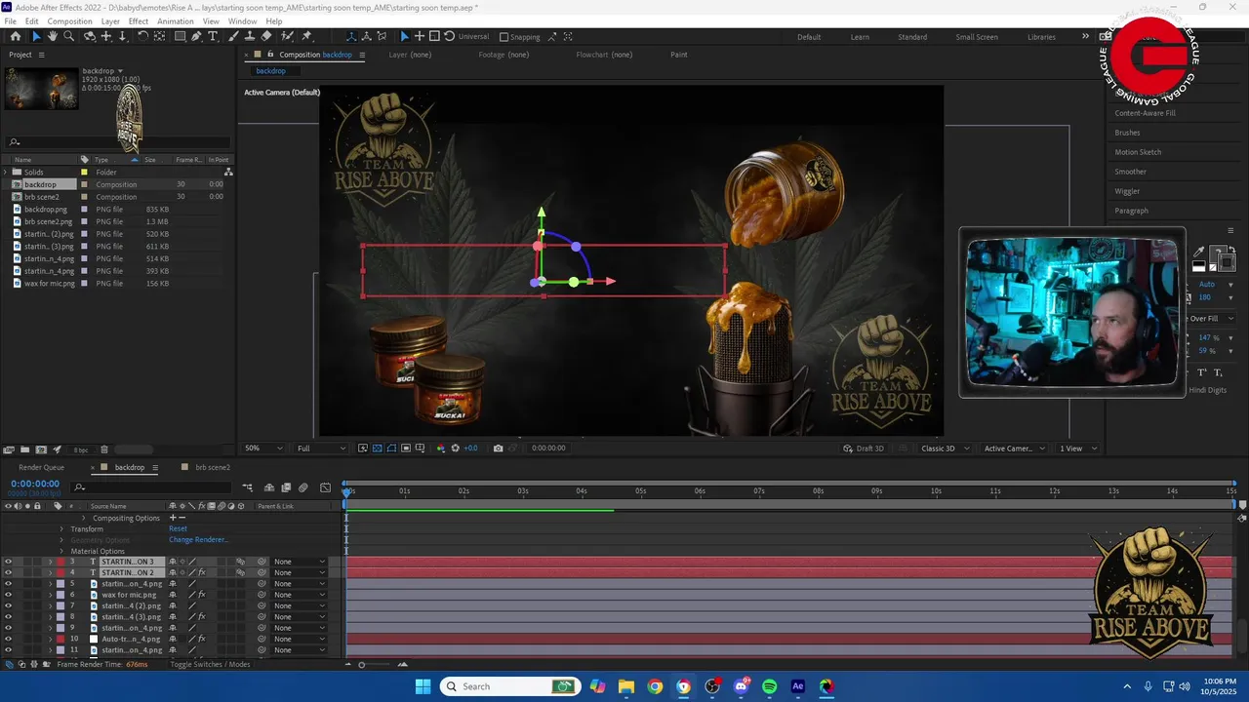Click the Change Renderer link
The width and height of the screenshot is (1249, 702).
pos(198,539)
